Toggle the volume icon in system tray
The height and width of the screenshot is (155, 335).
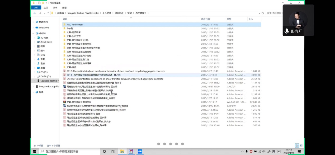tap(264, 151)
